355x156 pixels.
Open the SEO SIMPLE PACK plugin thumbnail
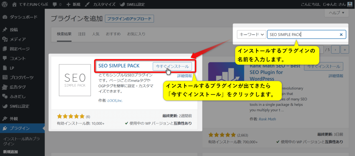click(75, 80)
